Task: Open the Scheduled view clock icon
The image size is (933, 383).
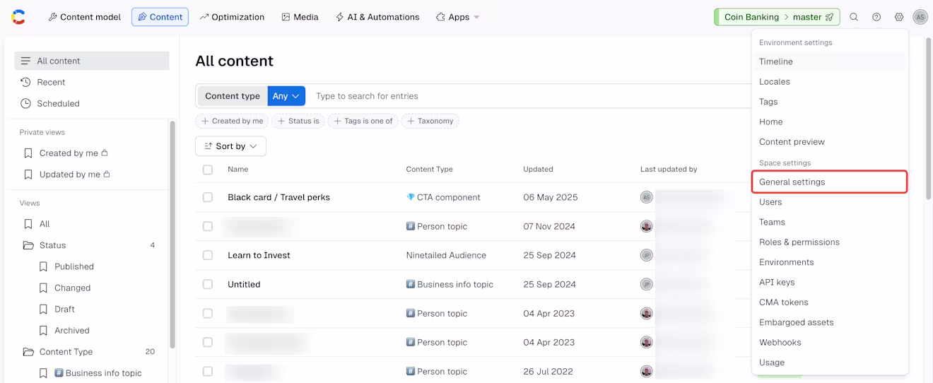Action: point(25,103)
